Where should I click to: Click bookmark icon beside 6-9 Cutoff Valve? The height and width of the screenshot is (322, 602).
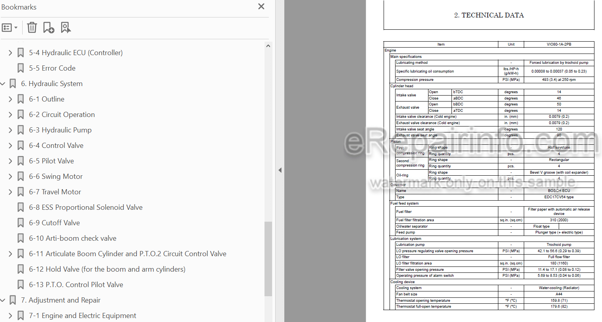tap(21, 223)
